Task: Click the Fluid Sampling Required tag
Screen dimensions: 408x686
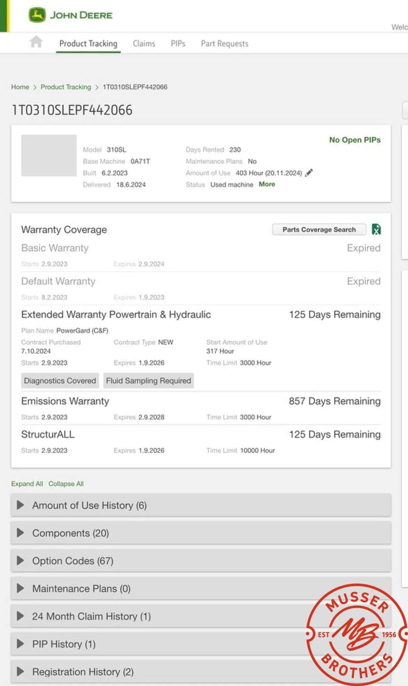Action: pos(148,381)
